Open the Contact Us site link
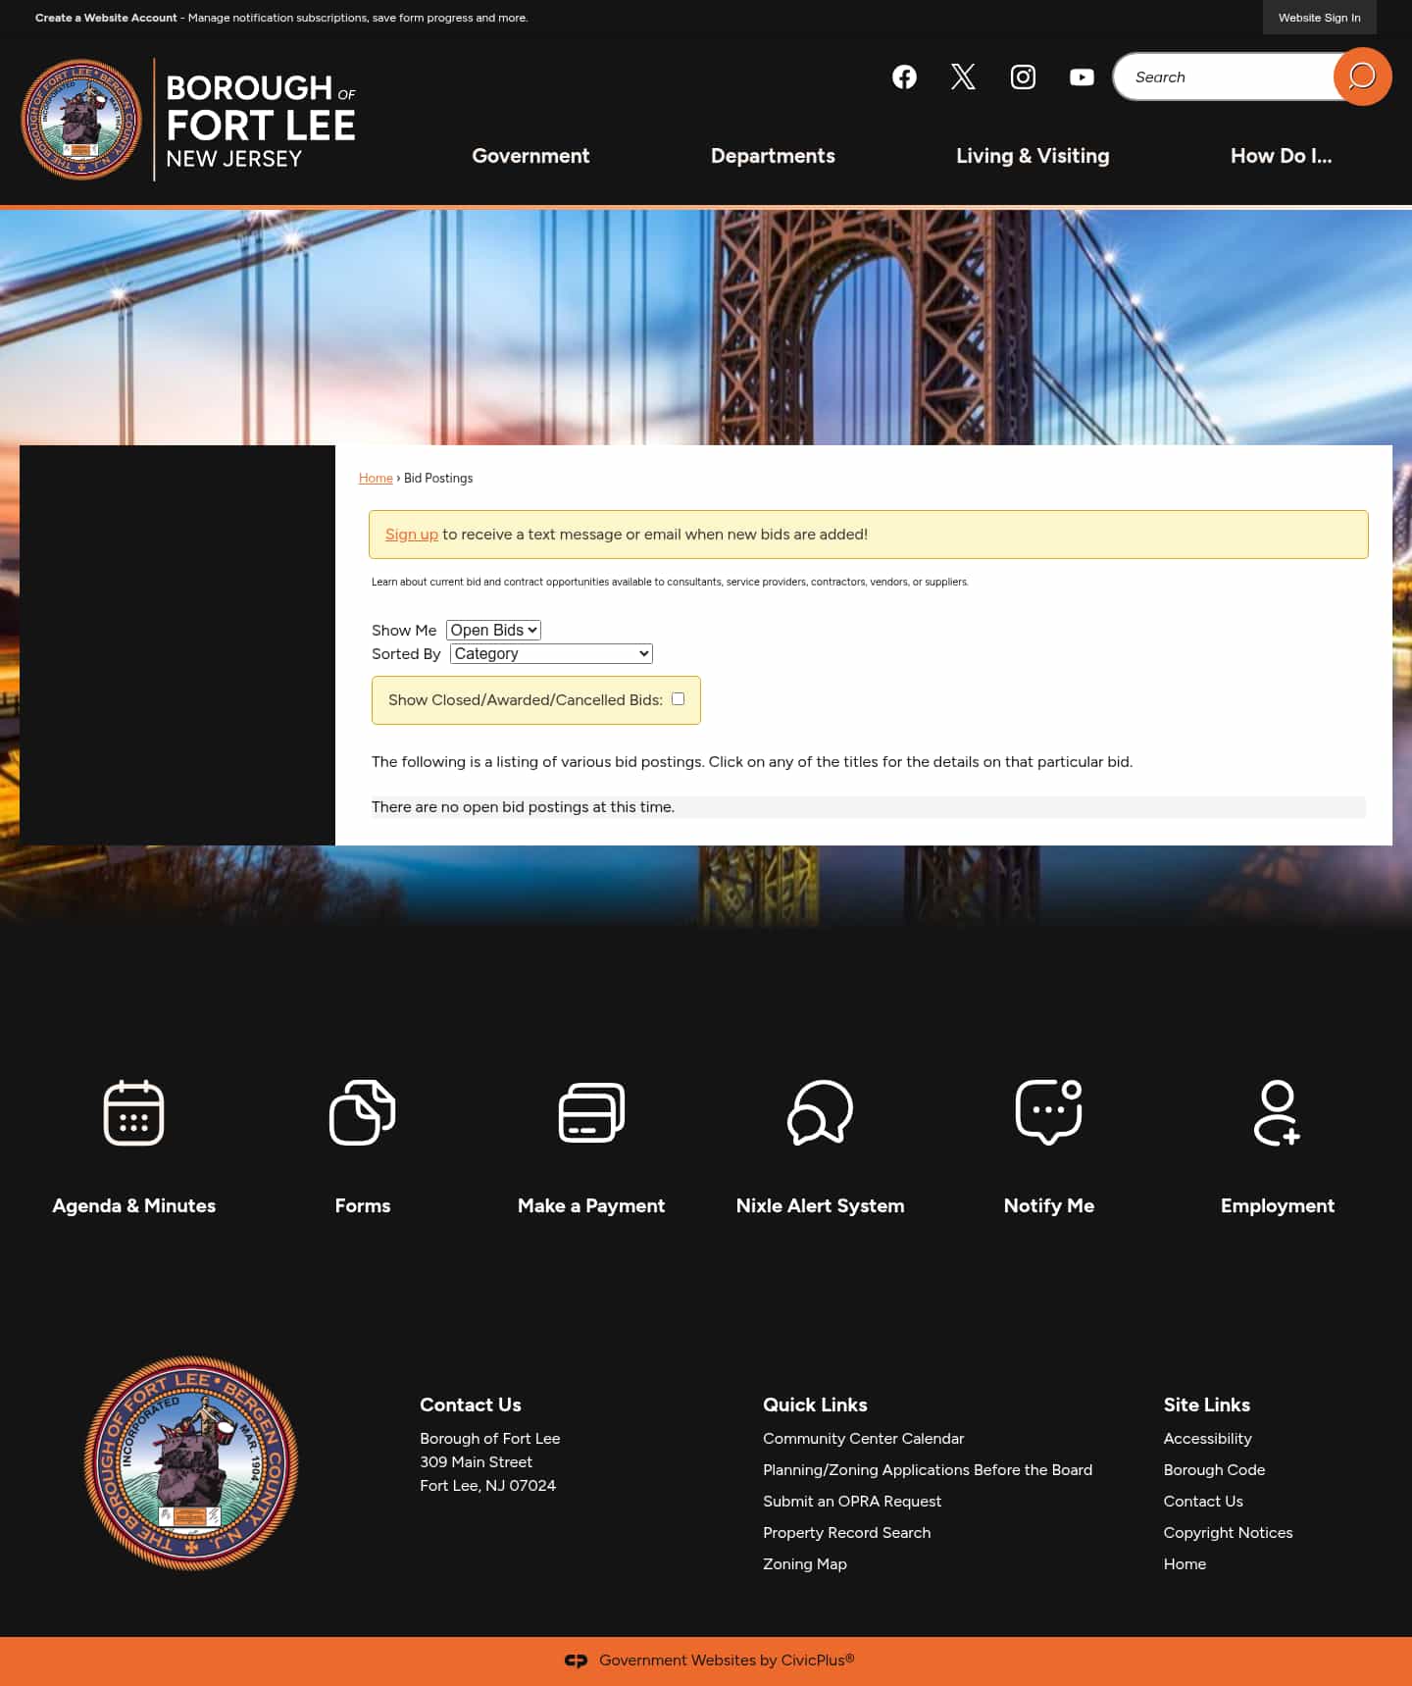This screenshot has width=1412, height=1686. [x=1203, y=1501]
